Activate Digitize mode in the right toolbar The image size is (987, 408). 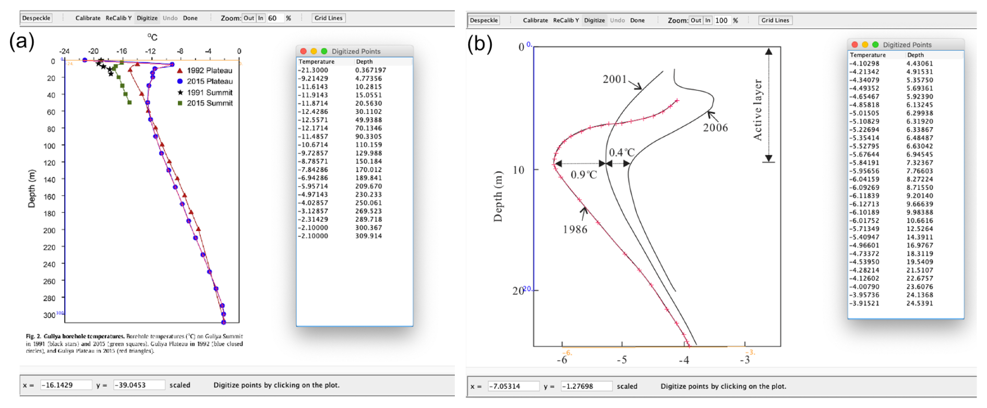coord(594,20)
